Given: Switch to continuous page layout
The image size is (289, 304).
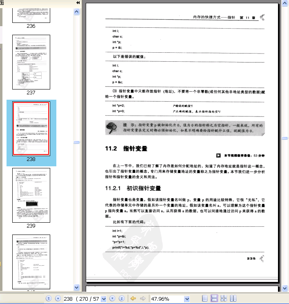Looking at the screenshot, I should pos(214,298).
